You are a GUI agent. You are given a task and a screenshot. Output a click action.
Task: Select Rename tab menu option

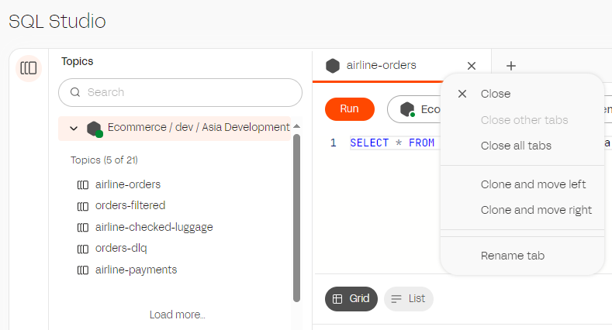click(x=512, y=256)
